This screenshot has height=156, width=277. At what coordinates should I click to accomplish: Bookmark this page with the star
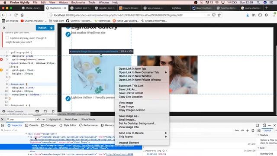tap(219, 15)
